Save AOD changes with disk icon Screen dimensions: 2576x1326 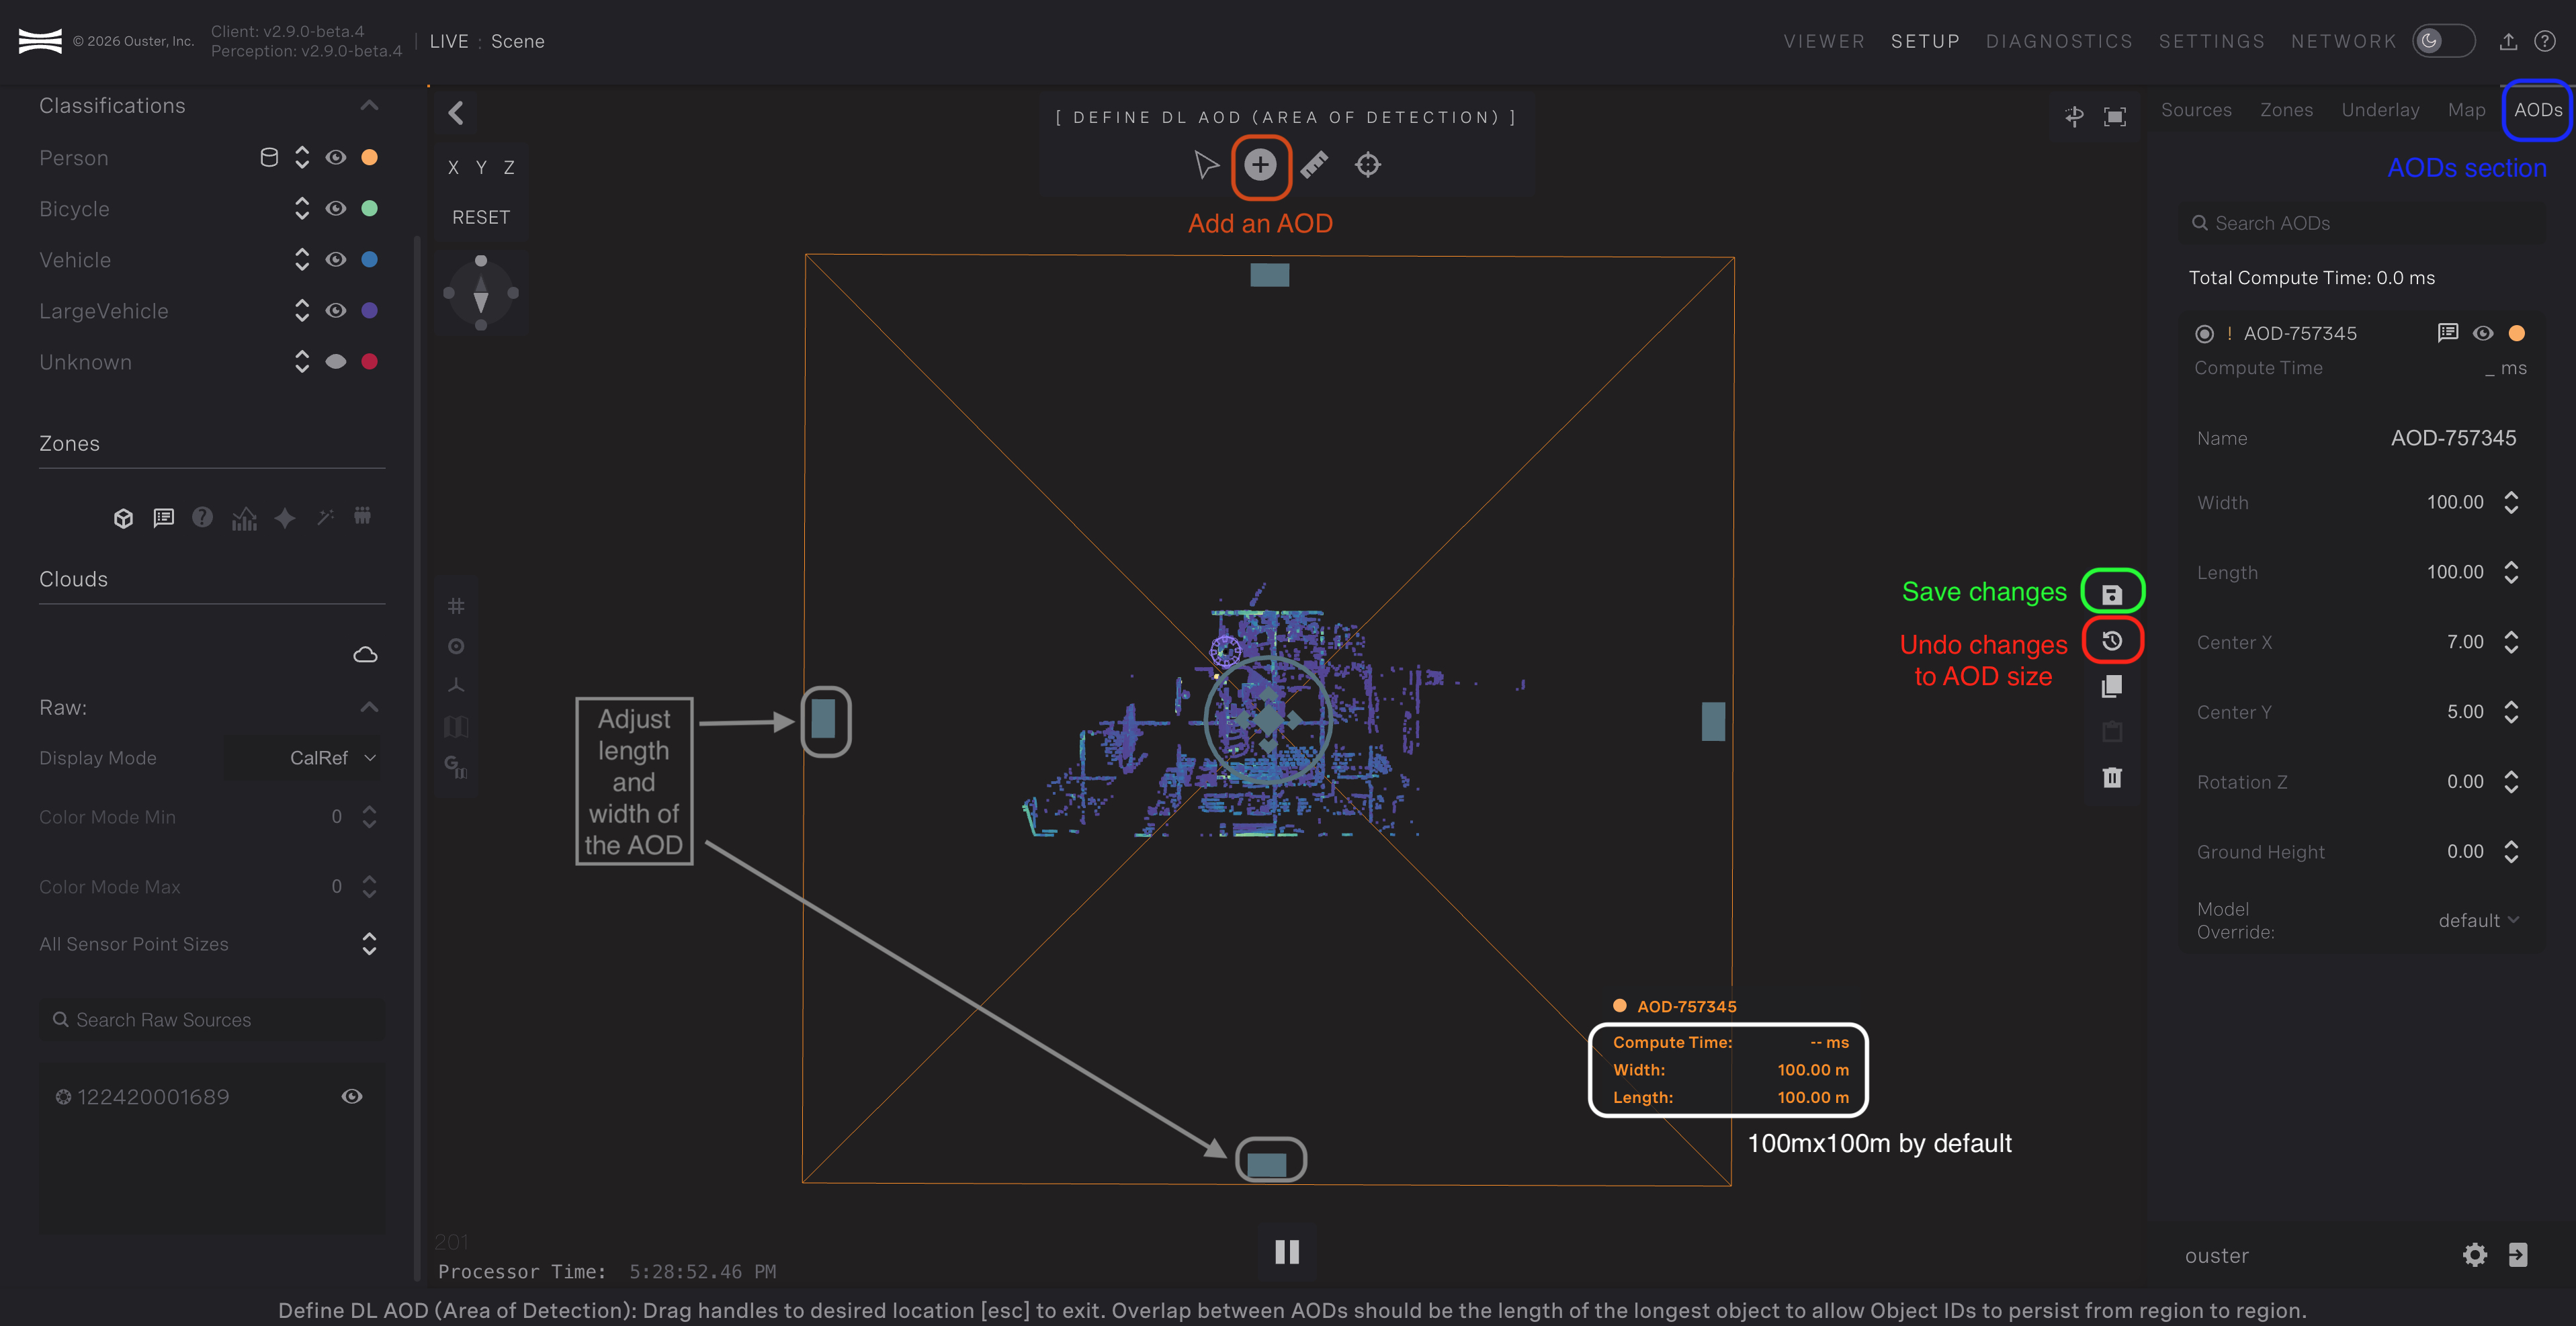click(x=2111, y=595)
